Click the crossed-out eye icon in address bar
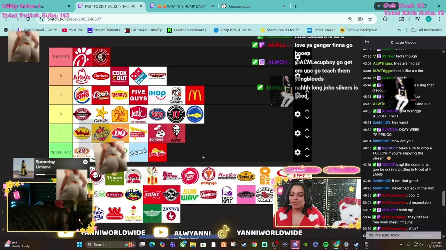 pos(360,19)
